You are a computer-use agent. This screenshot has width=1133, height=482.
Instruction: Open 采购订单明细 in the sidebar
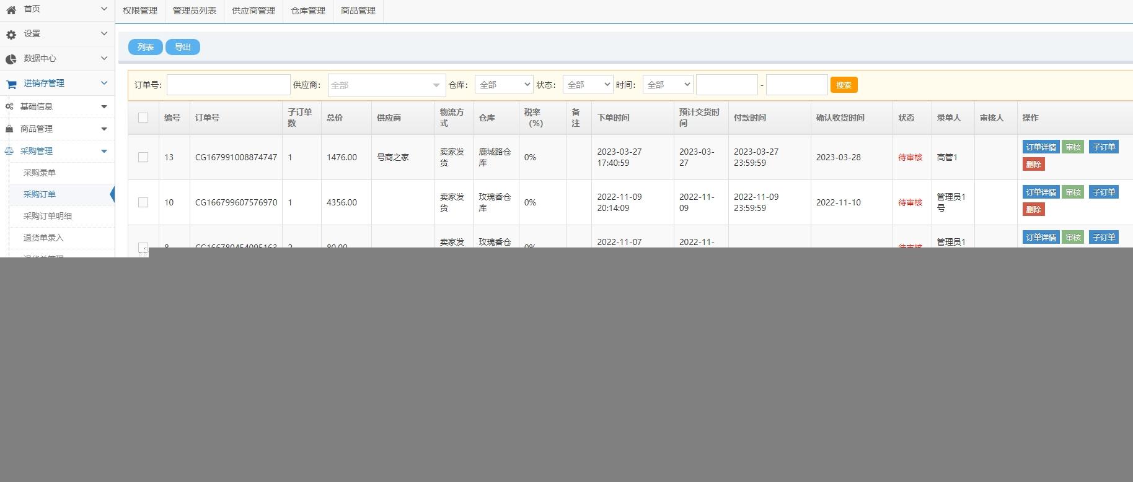(x=48, y=216)
